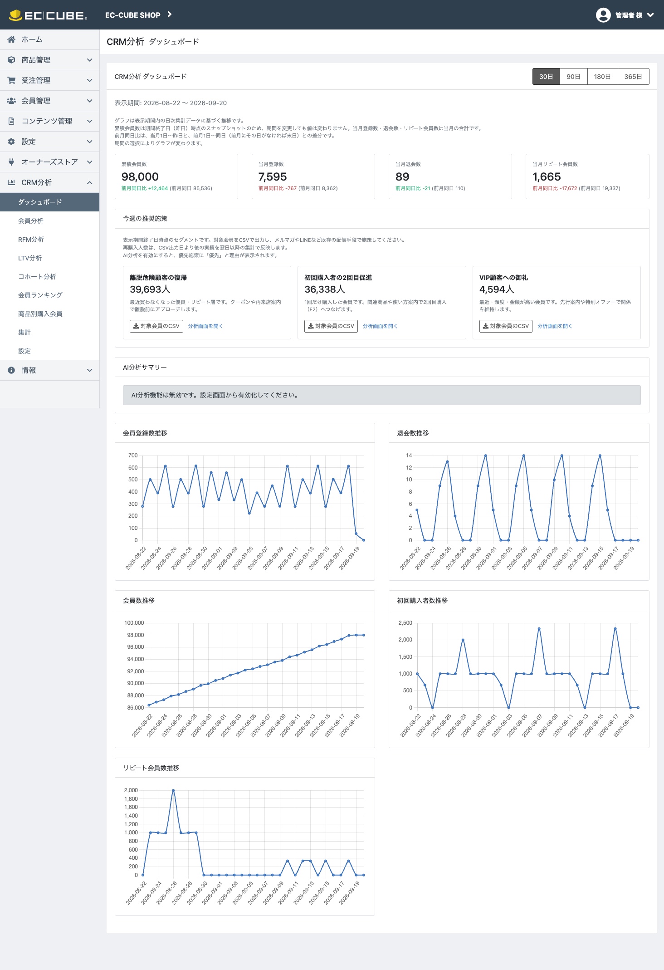
Task: Collapse the CRM分析 menu chevron
Action: (90, 182)
